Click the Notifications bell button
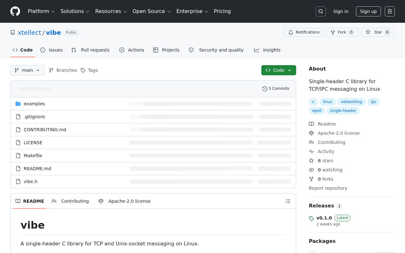This screenshot has width=405, height=253. tap(304, 32)
